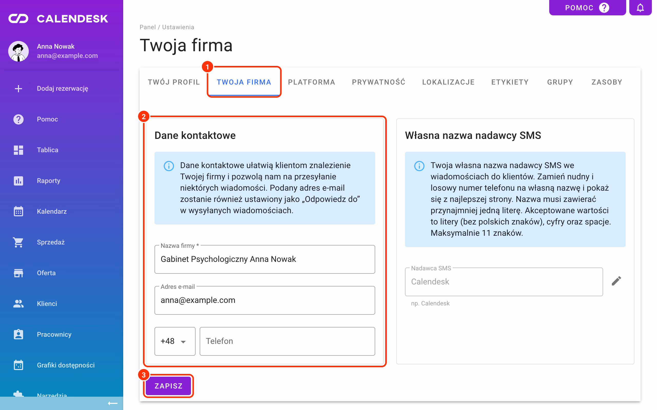Focus the Telefon input field
Screen dimensions: 657x410
(x=287, y=341)
